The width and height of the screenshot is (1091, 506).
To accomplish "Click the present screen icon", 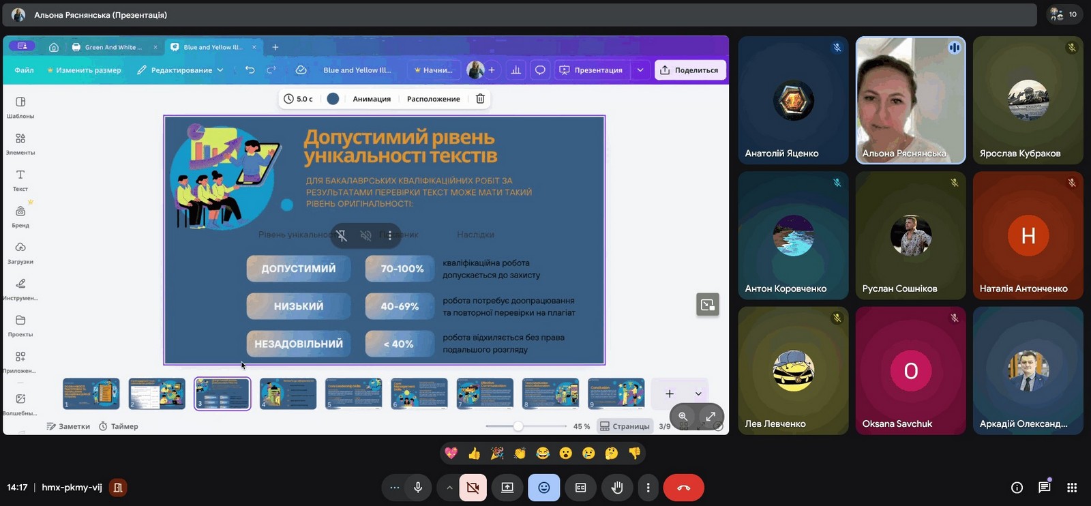I will pos(507,488).
